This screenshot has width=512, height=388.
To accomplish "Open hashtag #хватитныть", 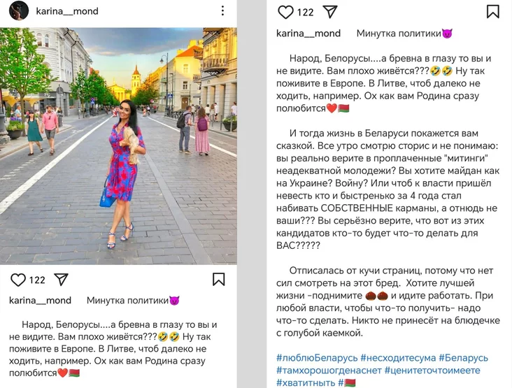I will tap(306, 383).
